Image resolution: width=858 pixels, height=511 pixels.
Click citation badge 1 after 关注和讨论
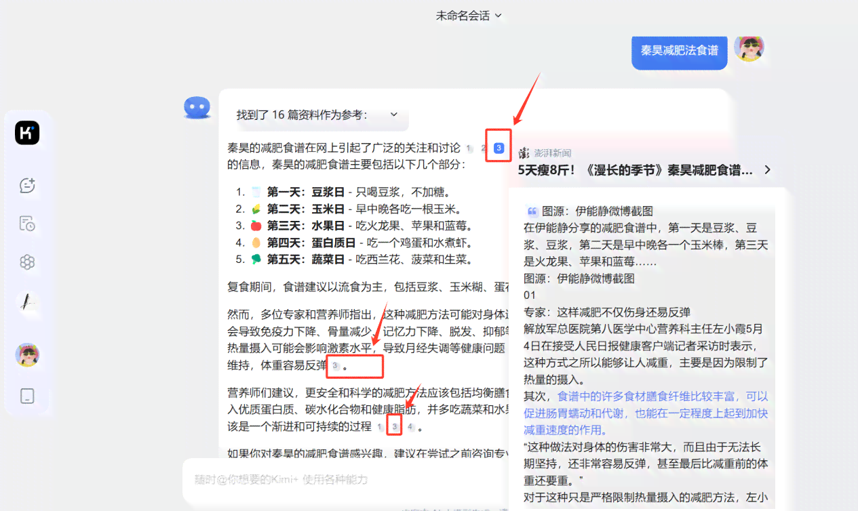tap(469, 148)
